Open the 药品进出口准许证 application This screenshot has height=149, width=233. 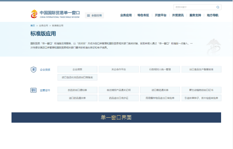[119, 98]
